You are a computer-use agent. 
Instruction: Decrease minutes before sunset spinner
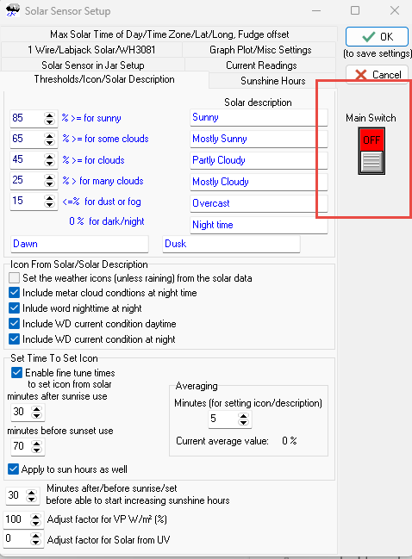37,450
